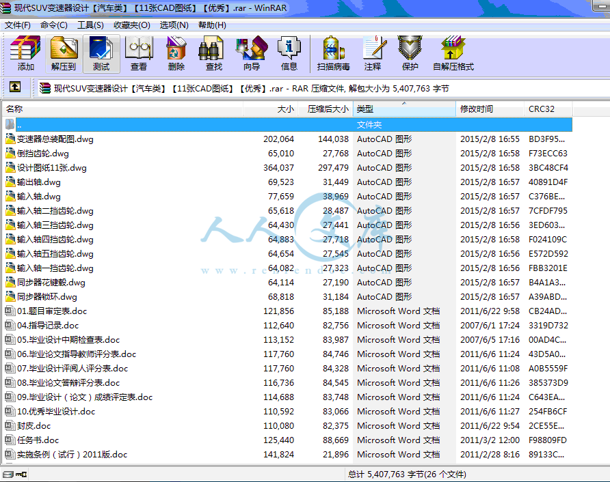
Task: Select file 输入轴一挡齿轮.dwg
Action: (x=55, y=268)
